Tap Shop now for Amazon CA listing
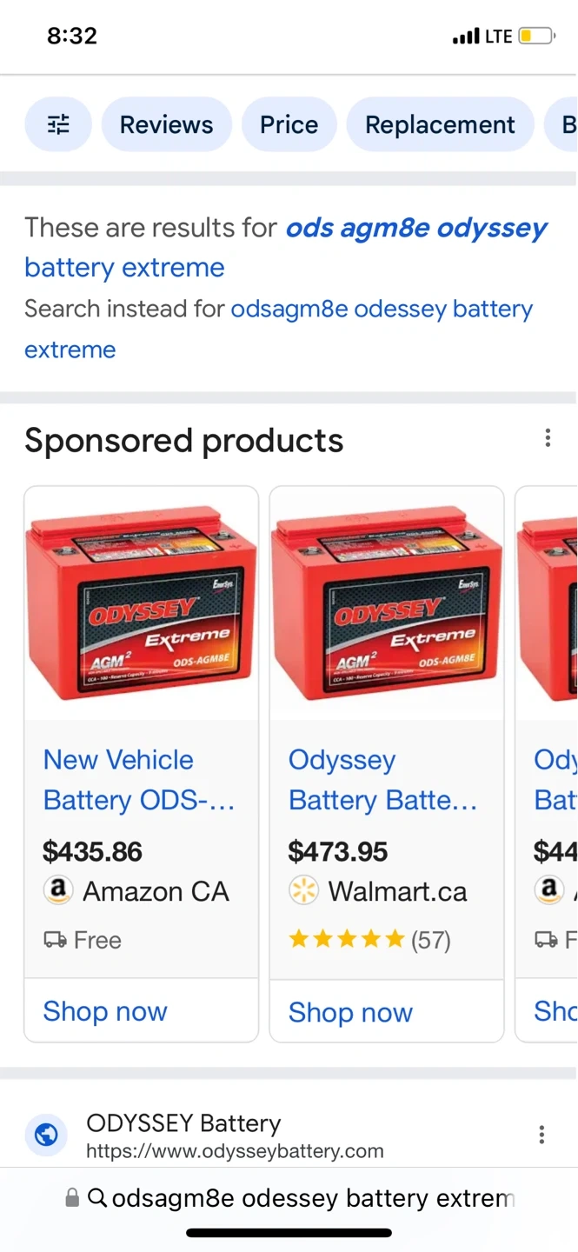Viewport: 578px width, 1252px height. [x=105, y=1011]
